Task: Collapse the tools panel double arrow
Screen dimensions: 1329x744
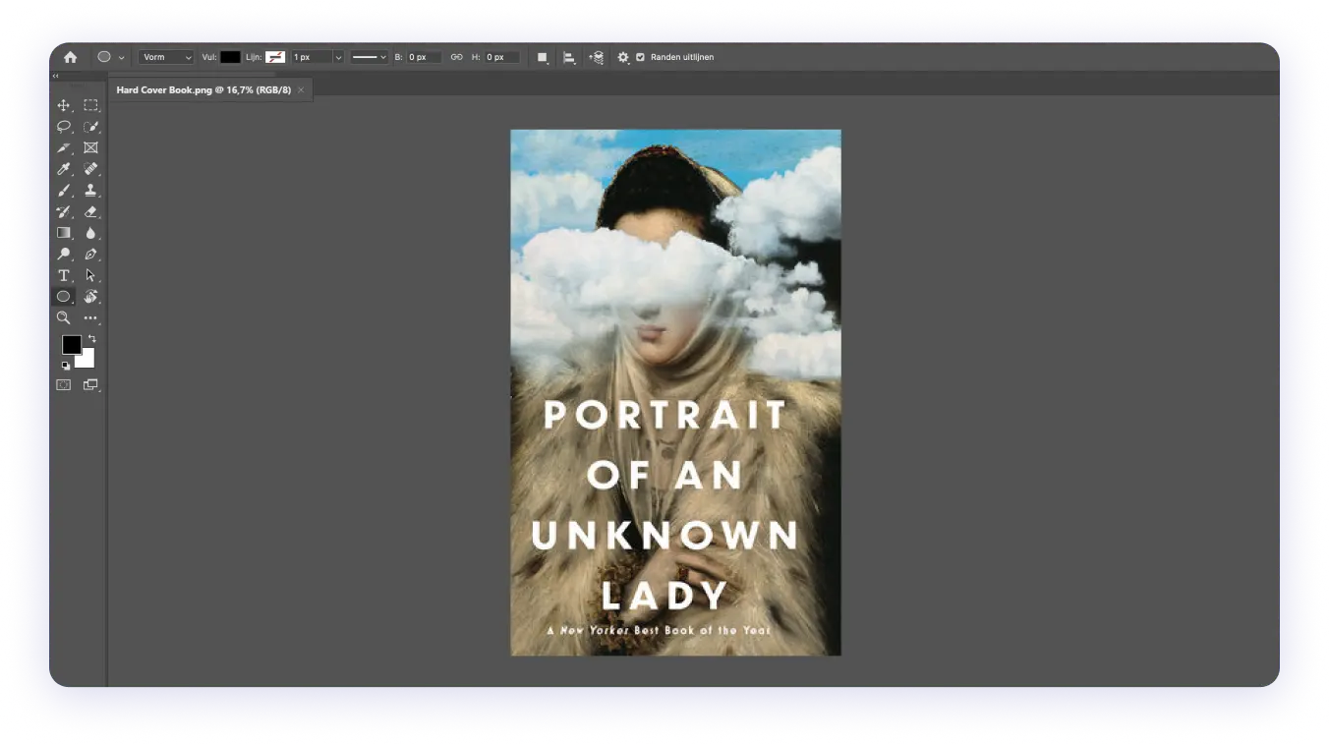Action: click(55, 76)
